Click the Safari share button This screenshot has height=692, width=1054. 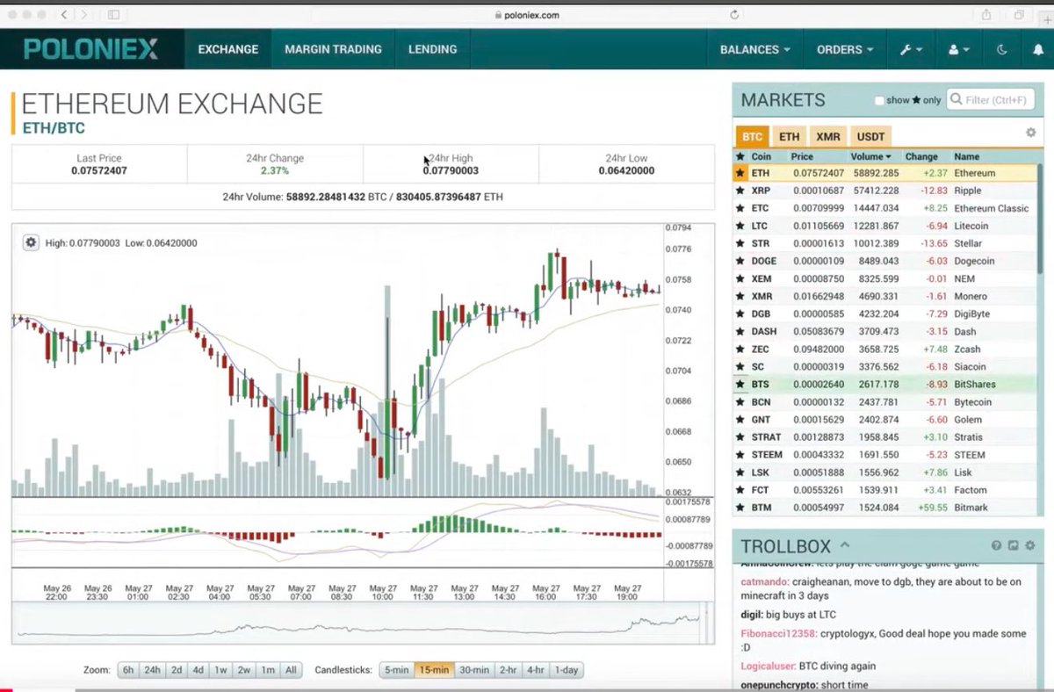pyautogui.click(x=986, y=15)
